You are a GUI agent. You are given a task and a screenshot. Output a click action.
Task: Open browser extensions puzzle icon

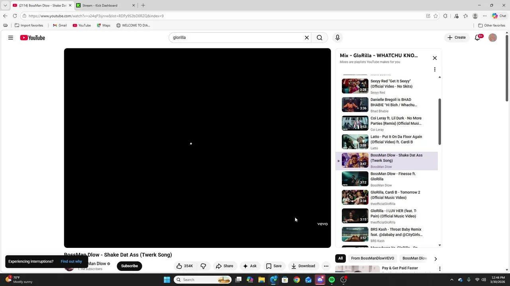(445, 16)
